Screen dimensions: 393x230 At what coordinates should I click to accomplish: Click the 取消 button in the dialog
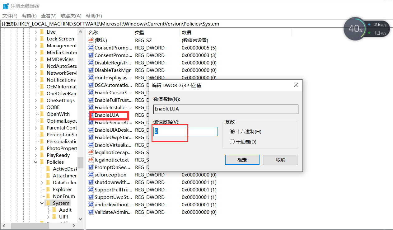281,160
